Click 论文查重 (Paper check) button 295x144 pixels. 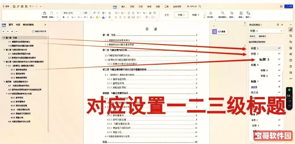220,32
